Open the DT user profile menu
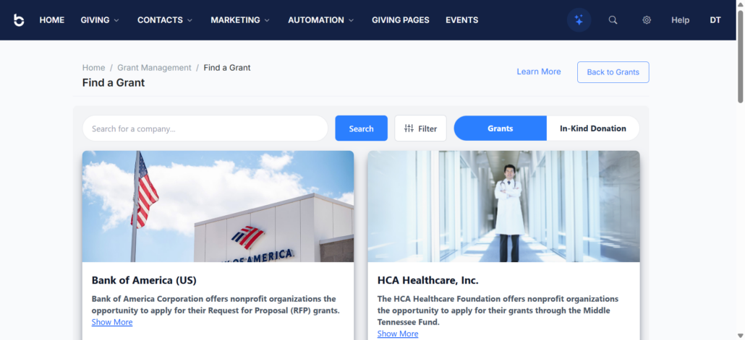 point(715,20)
